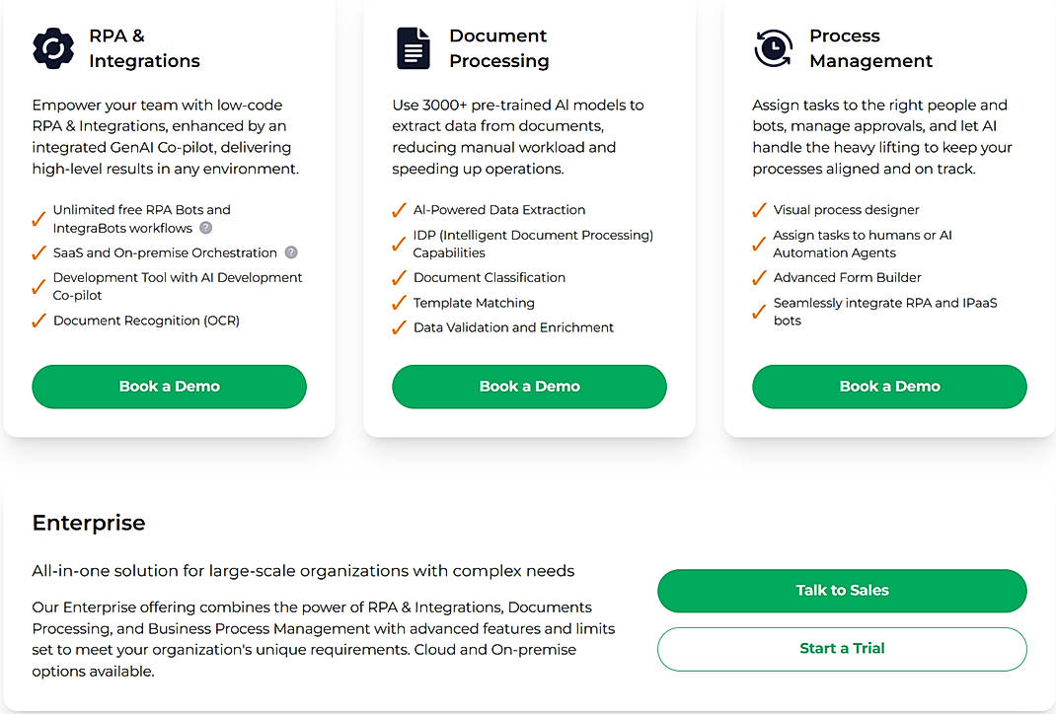
Task: Click Book a Demo under Document Processing
Action: (x=529, y=387)
